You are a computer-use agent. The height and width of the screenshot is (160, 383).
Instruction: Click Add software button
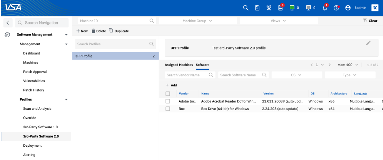[x=171, y=85]
